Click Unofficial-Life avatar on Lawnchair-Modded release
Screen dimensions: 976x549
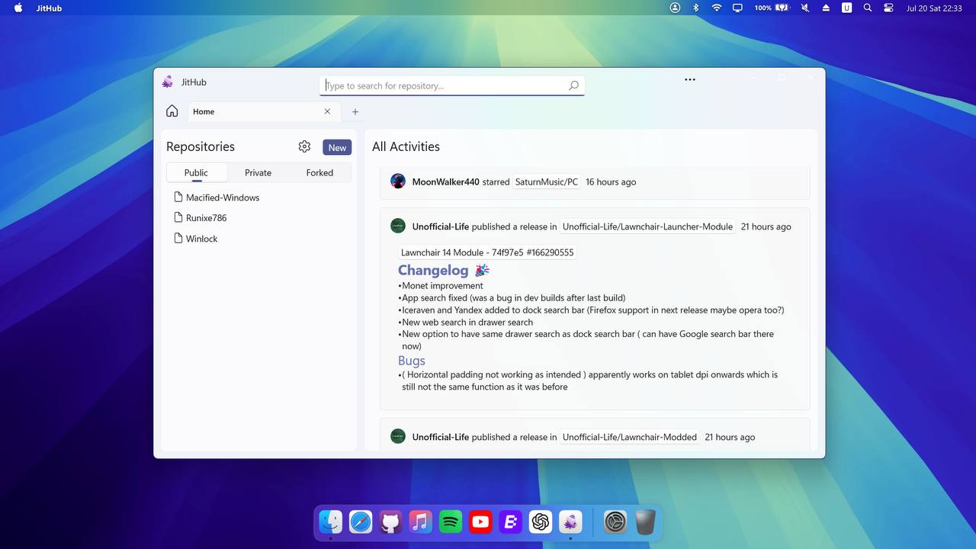(398, 436)
